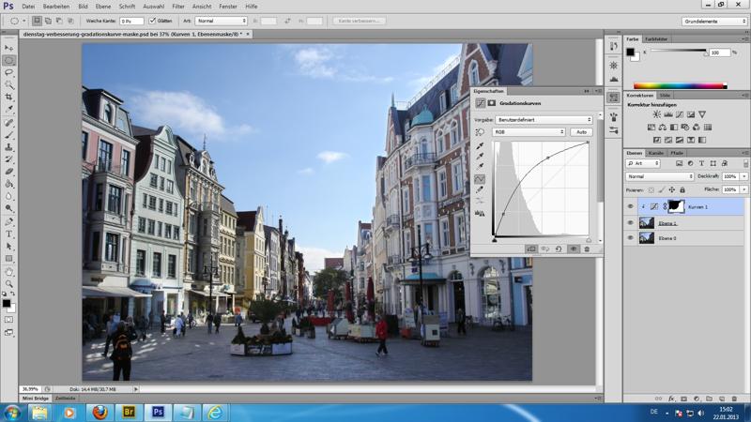This screenshot has width=751, height=422.
Task: Open Mini Bridge panel
Action: tap(36, 399)
